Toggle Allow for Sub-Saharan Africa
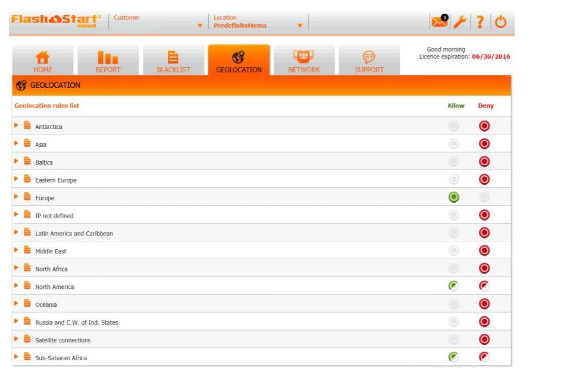 tap(453, 357)
